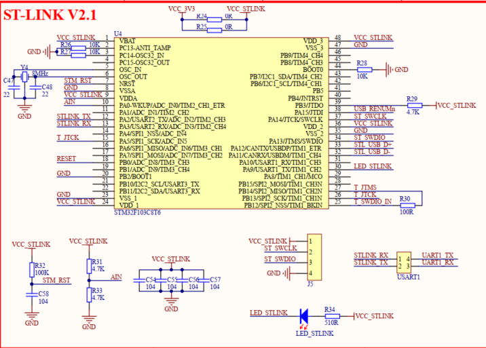Click the T_SWDIO_IN net label
This screenshot has width=486, height=348.
click(373, 201)
